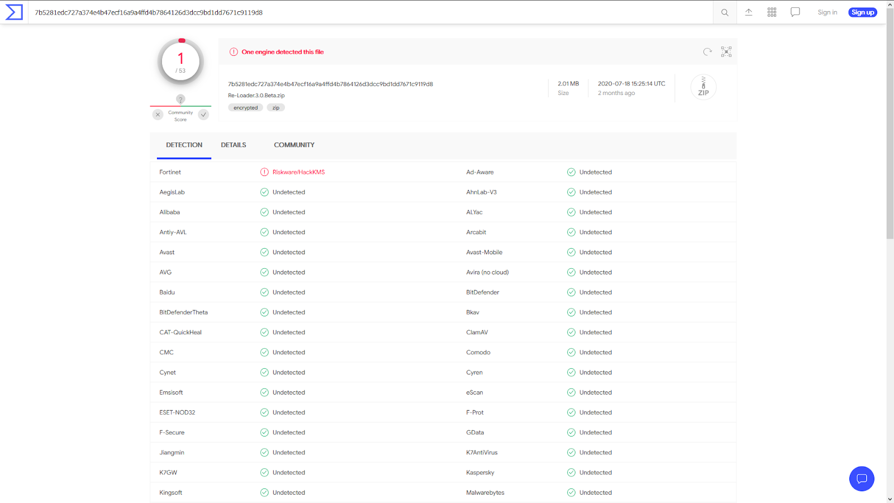
Task: Click the 2020-07-18 15:25:14 UTC timestamp
Action: point(631,84)
